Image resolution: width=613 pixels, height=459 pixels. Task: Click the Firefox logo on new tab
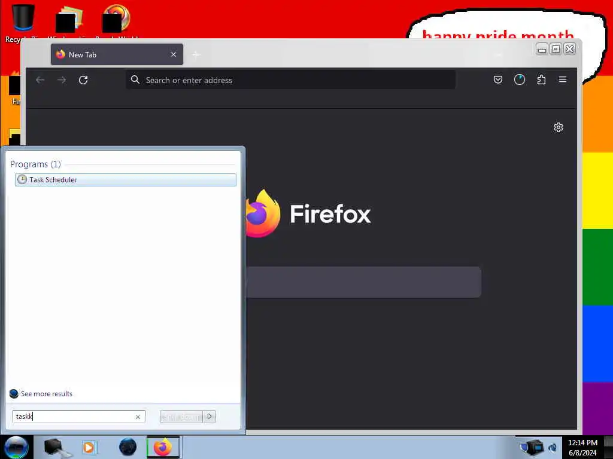pyautogui.click(x=263, y=213)
